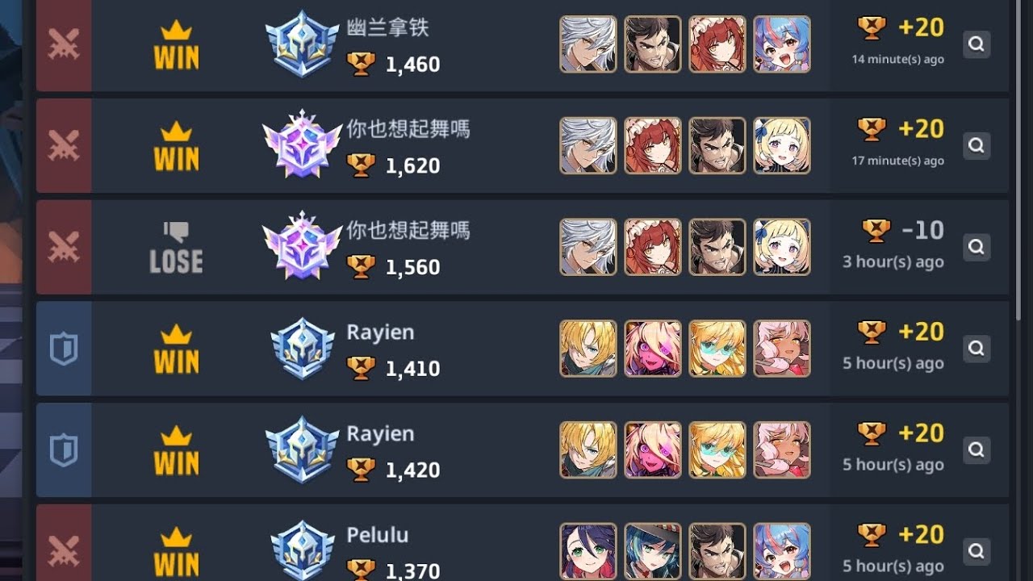
Task: Click white-haired hero portrait in top row
Action: click(x=588, y=44)
